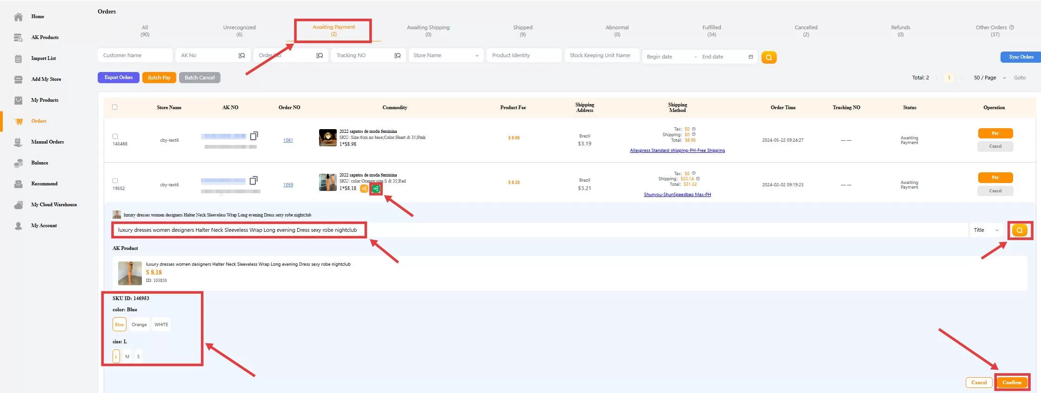Image resolution: width=1041 pixels, height=393 pixels.
Task: Click the product title search input field
Action: 541,230
